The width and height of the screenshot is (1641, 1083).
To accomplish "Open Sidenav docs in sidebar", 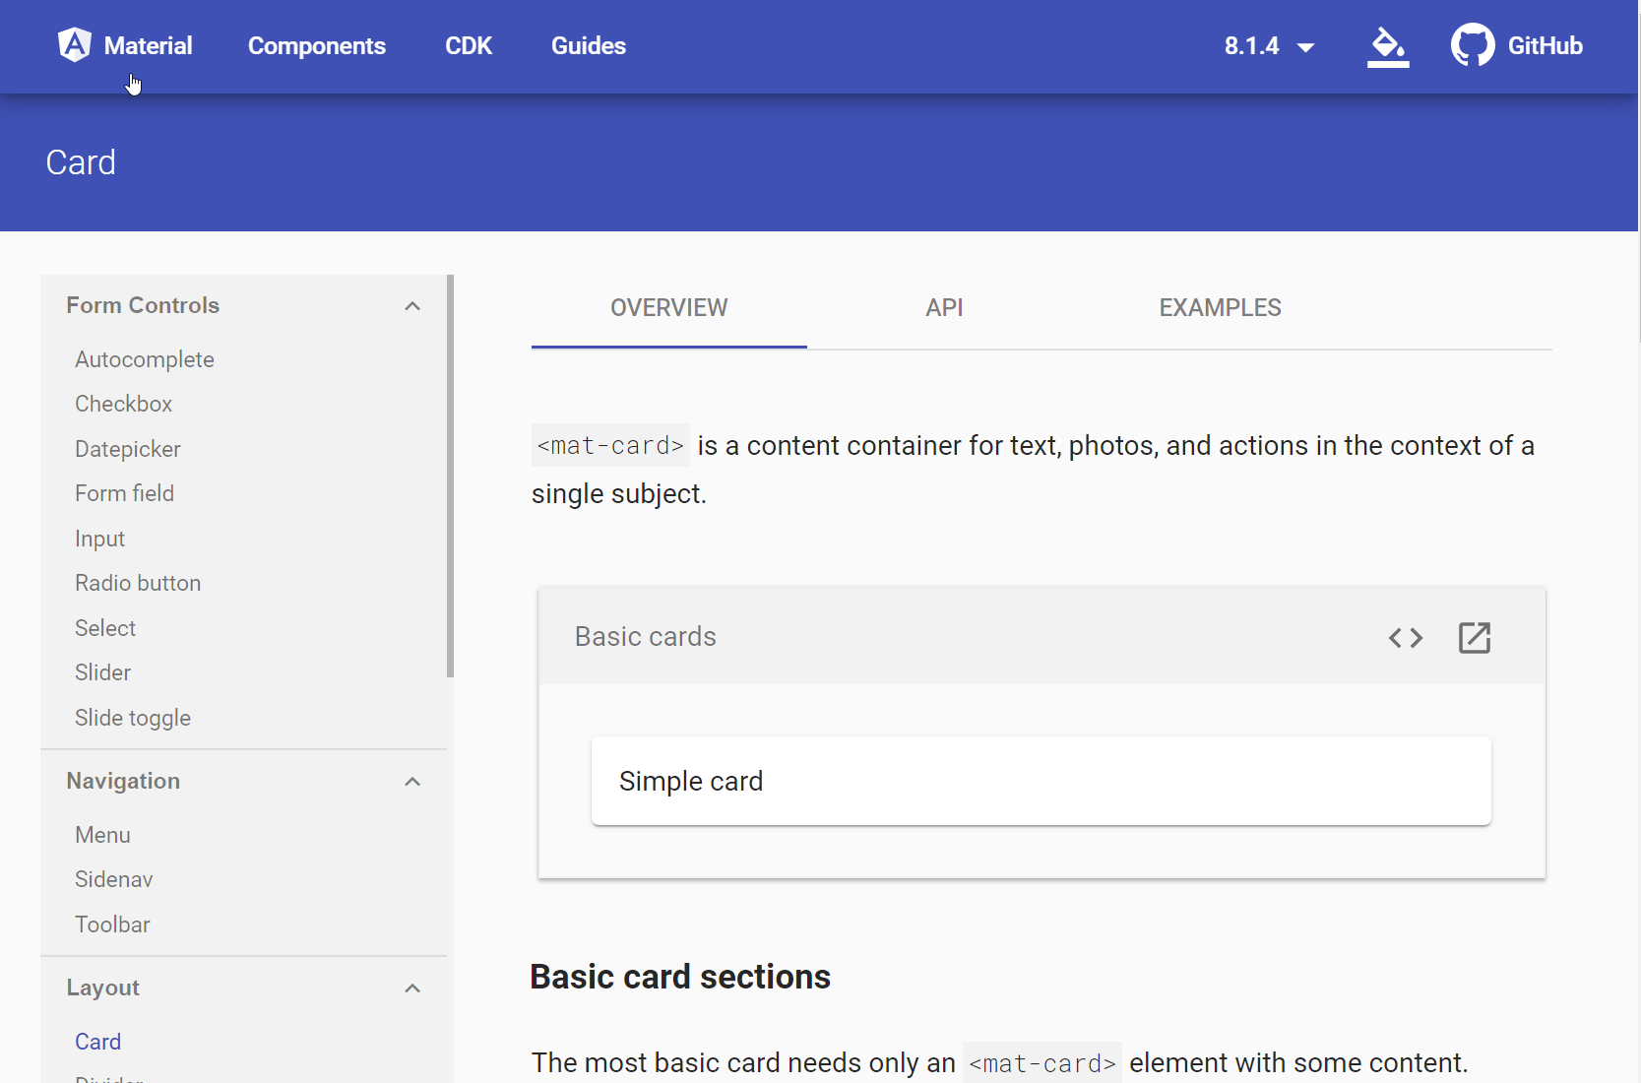I will [114, 879].
